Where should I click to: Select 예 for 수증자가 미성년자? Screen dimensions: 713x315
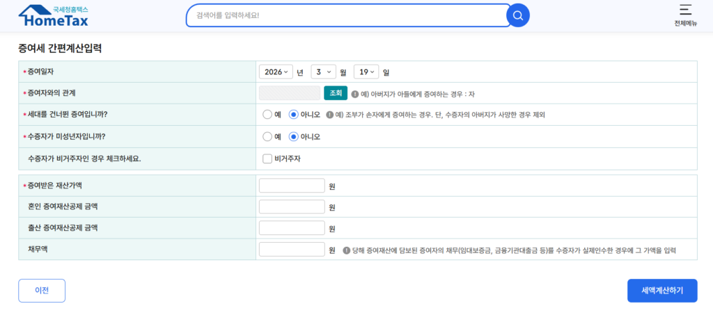[x=267, y=137]
